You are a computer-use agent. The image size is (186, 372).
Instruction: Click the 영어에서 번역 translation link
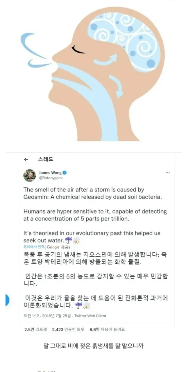pyautogui.click(x=33, y=247)
